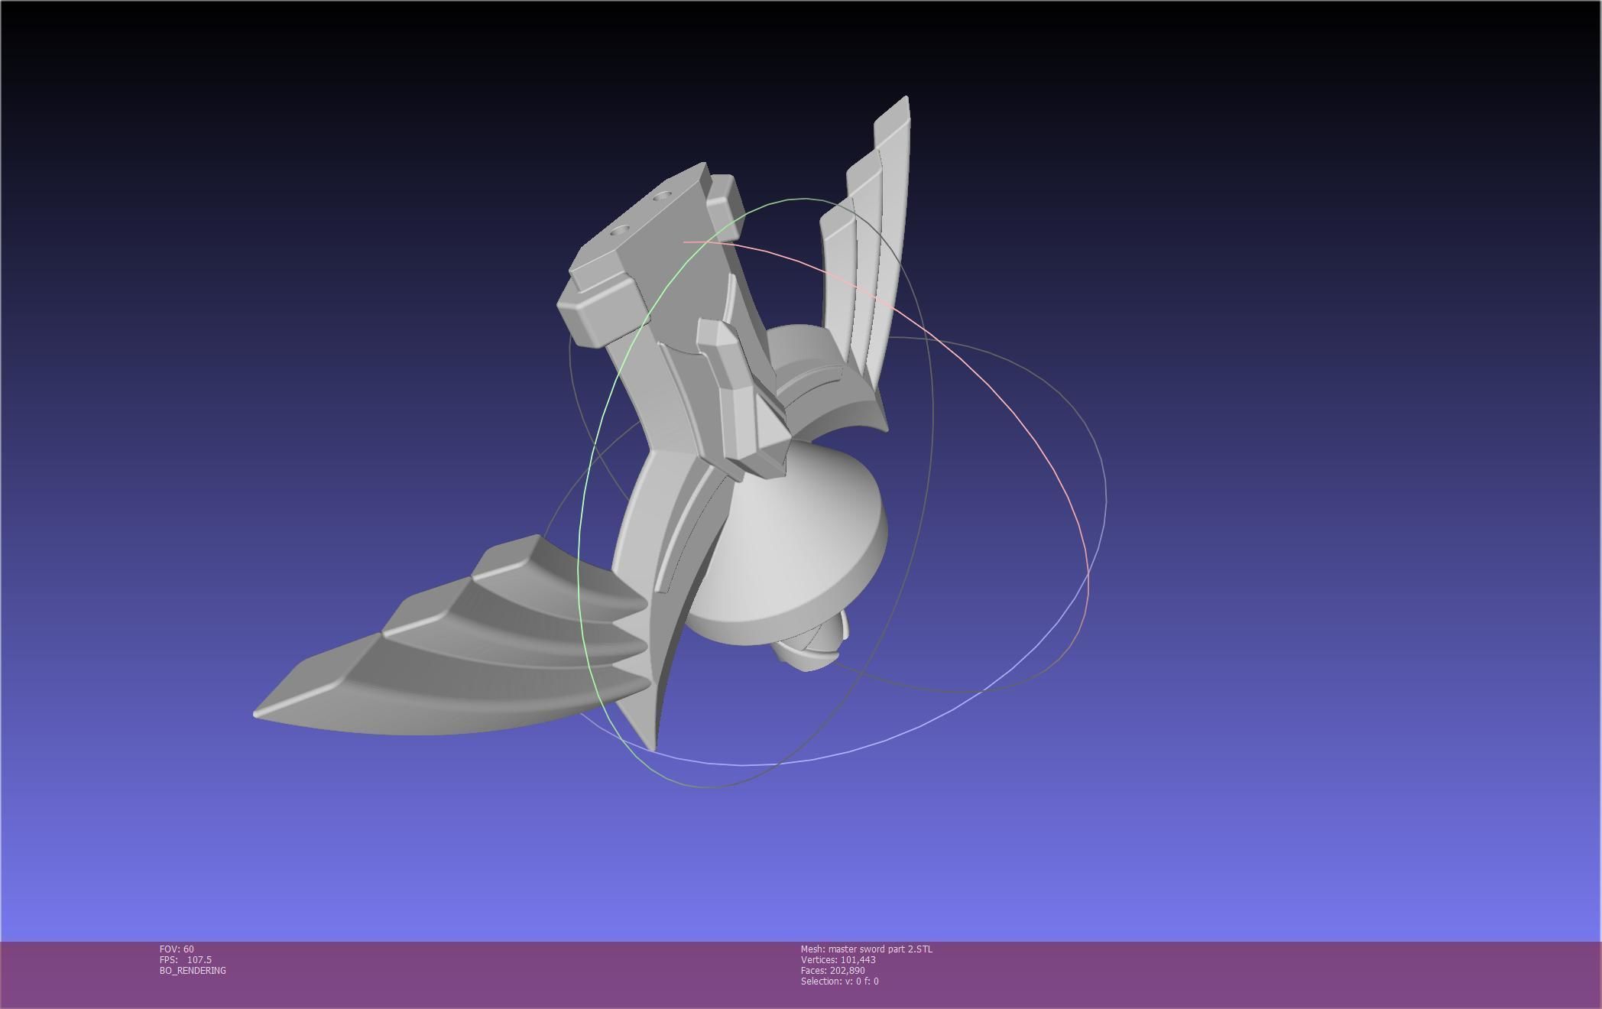
Task: Click the BO_RENDERING status label
Action: [193, 971]
